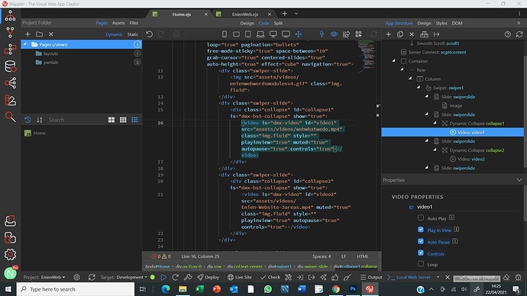Open the Project EnienWeb dropdown
This screenshot has height=296, width=527.
pyautogui.click(x=44, y=277)
